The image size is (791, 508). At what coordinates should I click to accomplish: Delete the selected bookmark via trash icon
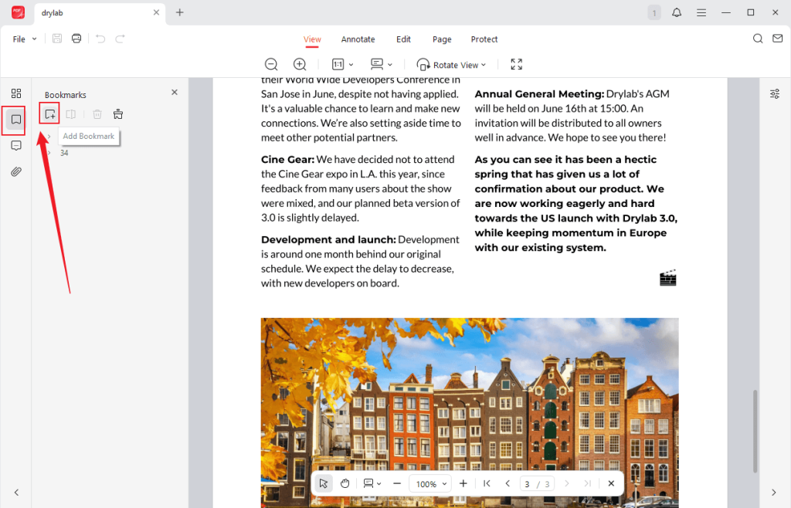[x=96, y=113]
